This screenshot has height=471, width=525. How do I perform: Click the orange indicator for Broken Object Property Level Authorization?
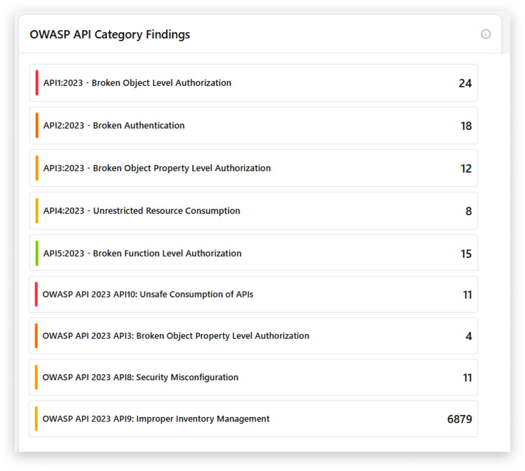[36, 336]
